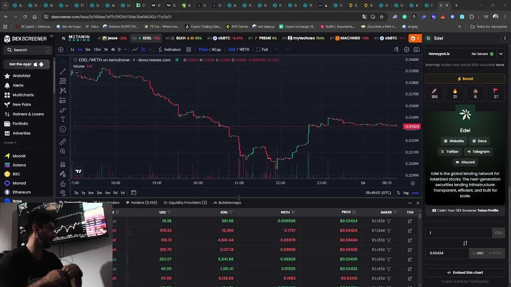Open the Liquidity Providers (2) tab
Image resolution: width=511 pixels, height=287 pixels.
pos(185,202)
